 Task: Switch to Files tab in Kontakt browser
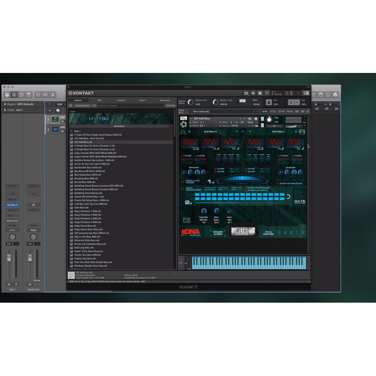point(100,100)
